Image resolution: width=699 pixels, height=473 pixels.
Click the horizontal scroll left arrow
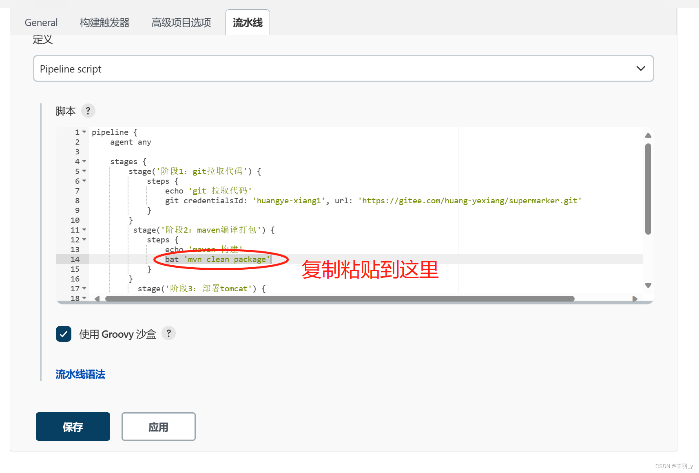[97, 299]
